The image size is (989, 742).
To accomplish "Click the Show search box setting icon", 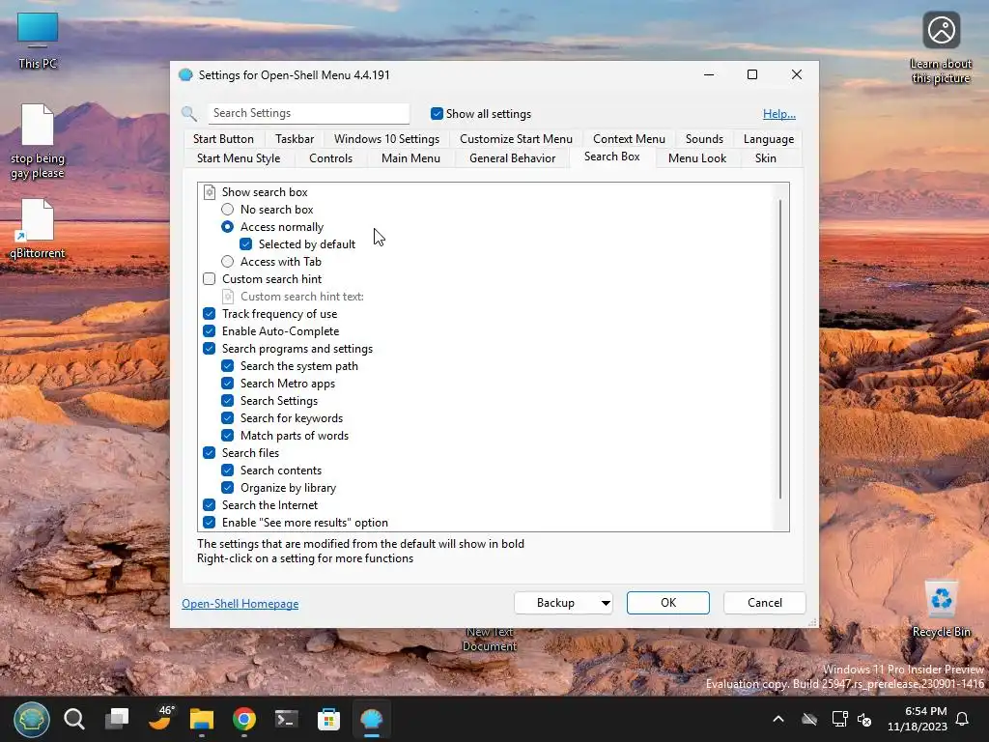I will point(210,192).
